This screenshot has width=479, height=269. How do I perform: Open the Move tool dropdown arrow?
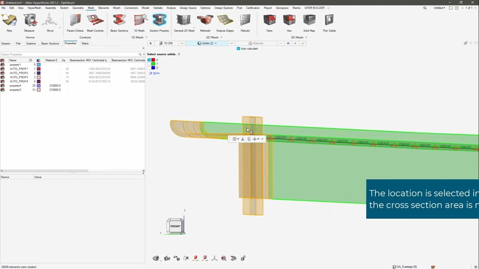[x=60, y=27]
